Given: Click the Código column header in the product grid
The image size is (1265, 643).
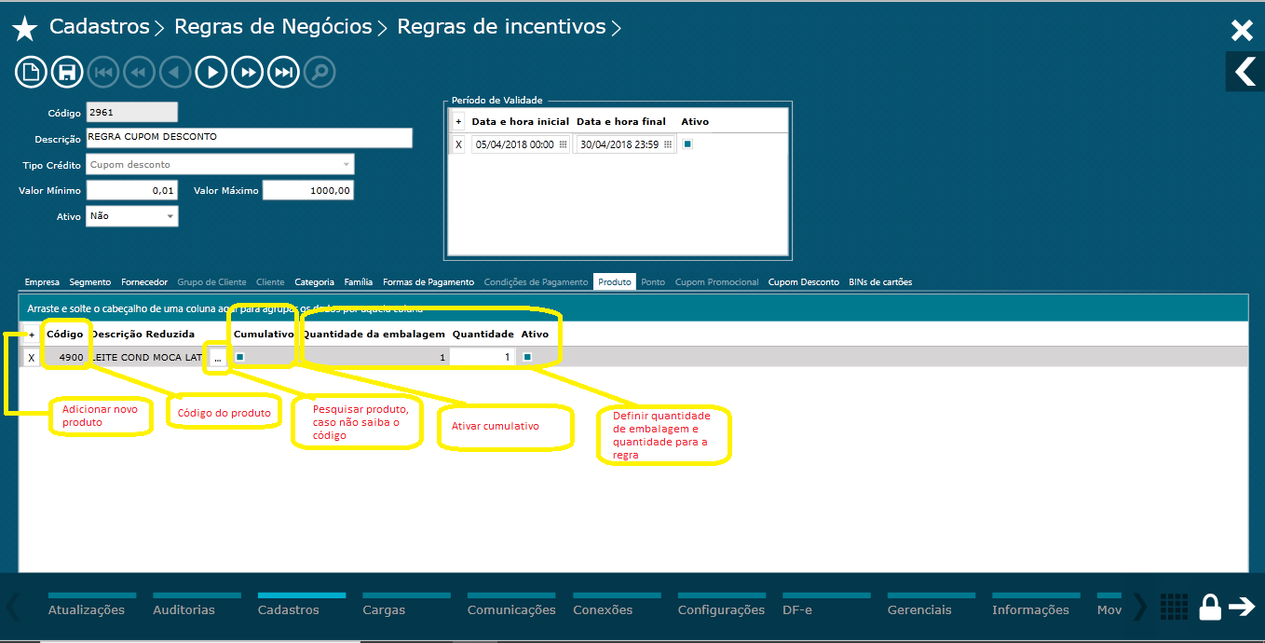Looking at the screenshot, I should pos(65,334).
